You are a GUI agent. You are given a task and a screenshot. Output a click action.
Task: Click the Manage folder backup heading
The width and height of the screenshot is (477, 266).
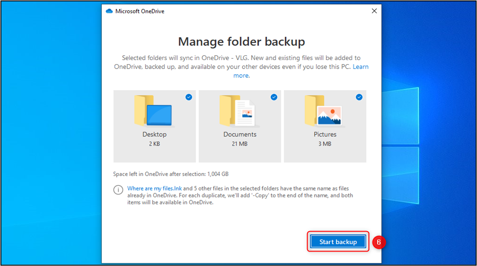coord(241,41)
